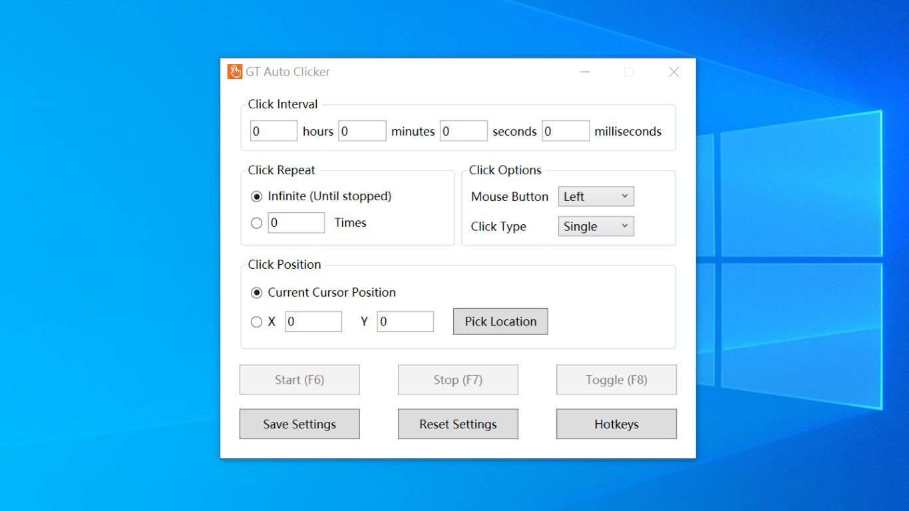This screenshot has width=909, height=511.
Task: Reset all settings to defaults
Action: point(457,424)
